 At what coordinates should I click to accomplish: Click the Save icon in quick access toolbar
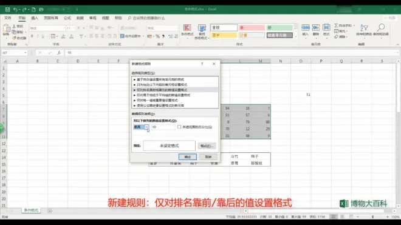pyautogui.click(x=7, y=10)
